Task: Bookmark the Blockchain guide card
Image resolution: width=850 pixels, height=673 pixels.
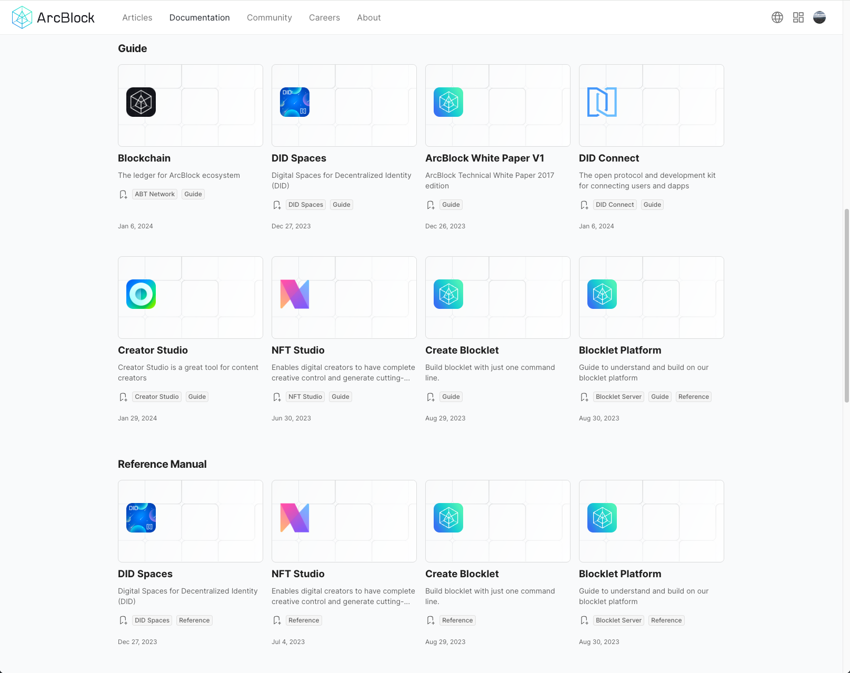Action: 123,195
